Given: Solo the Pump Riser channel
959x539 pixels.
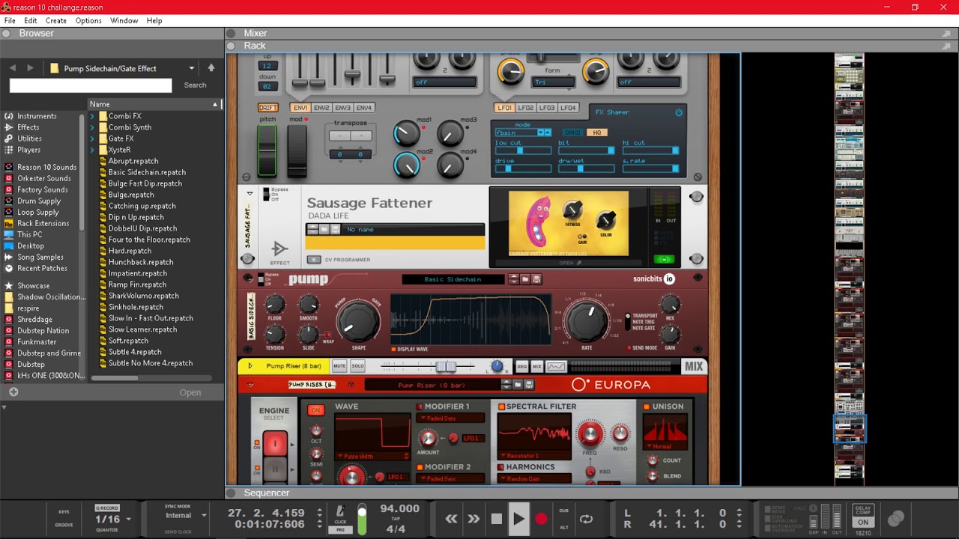Looking at the screenshot, I should (x=357, y=366).
